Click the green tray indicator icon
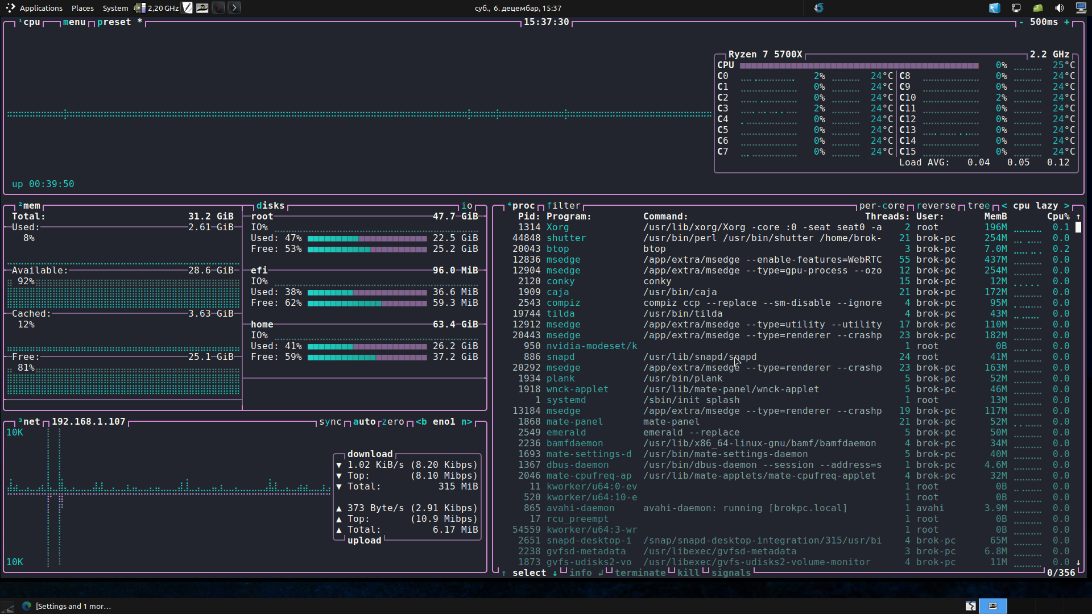The height and width of the screenshot is (614, 1092). [1037, 8]
